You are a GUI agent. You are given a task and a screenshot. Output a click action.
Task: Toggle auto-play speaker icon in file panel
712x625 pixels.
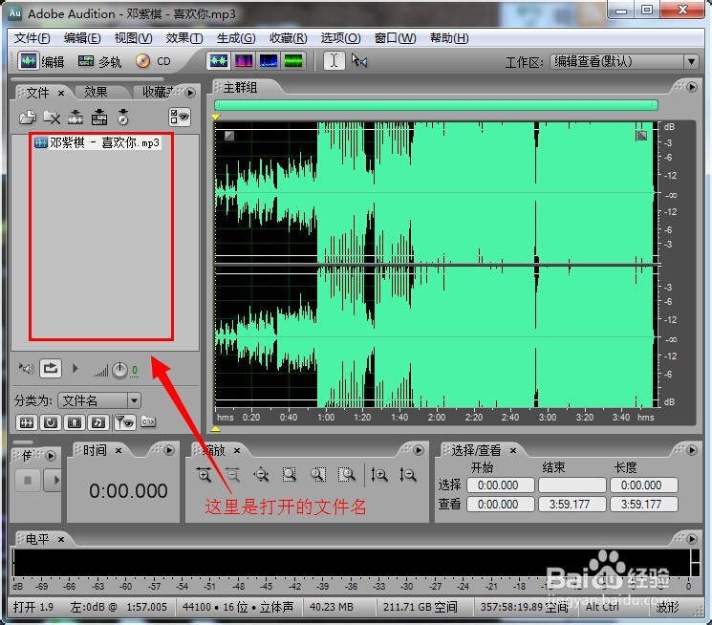(27, 369)
